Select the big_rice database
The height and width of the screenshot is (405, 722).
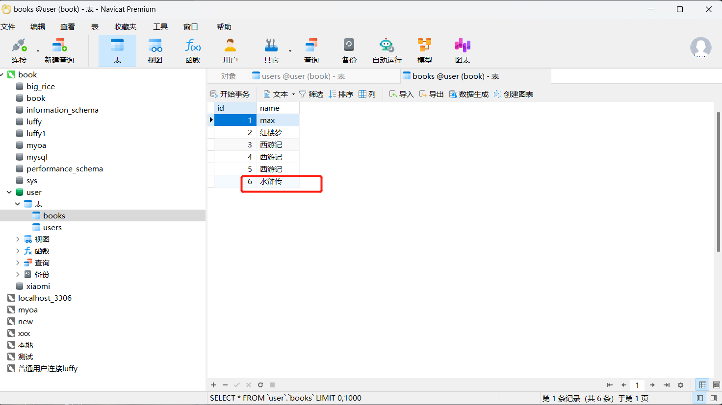[x=41, y=86]
